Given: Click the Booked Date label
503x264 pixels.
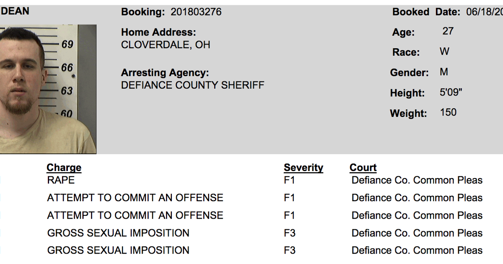Looking at the screenshot, I should (426, 12).
